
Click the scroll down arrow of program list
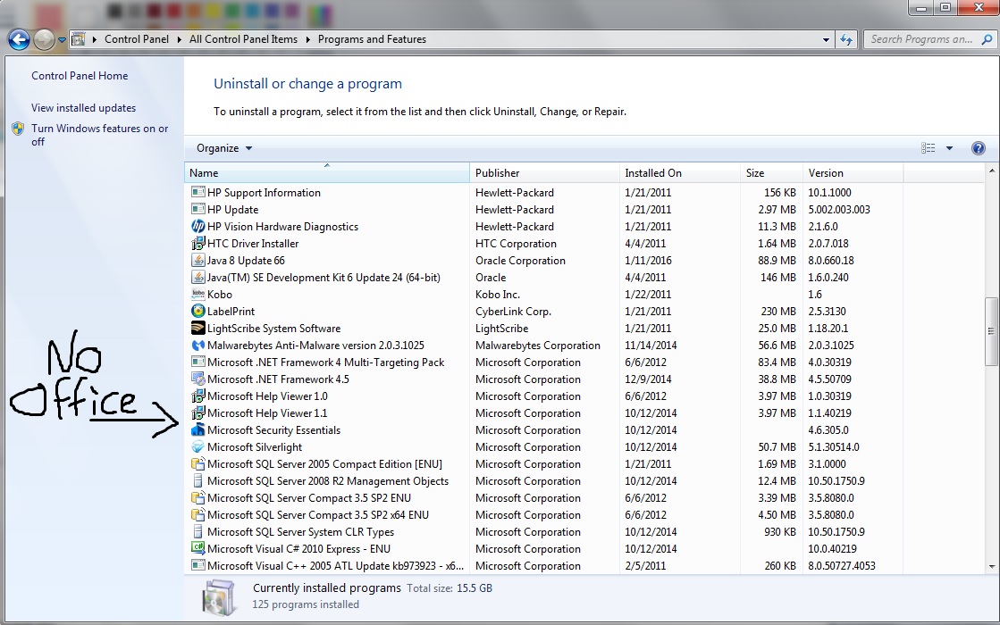pos(991,566)
